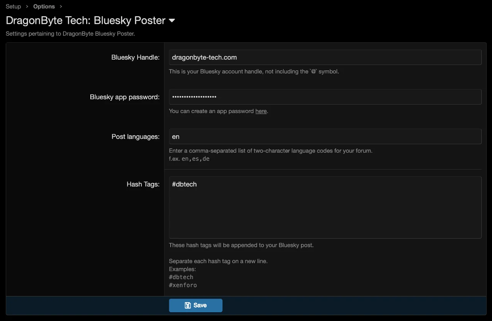Click the 'en,es,de' example code text
The height and width of the screenshot is (321, 492).
[195, 159]
